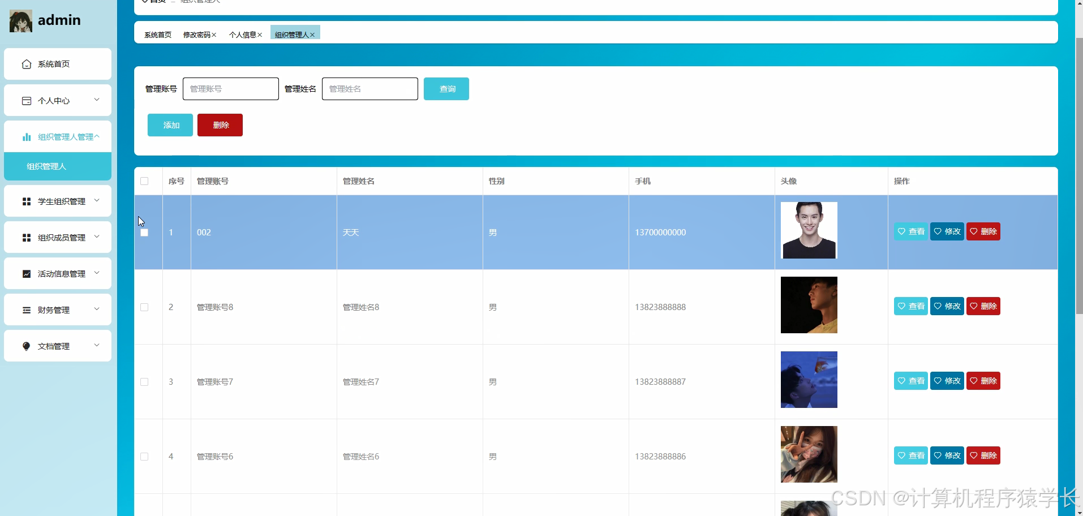This screenshot has width=1083, height=516.
Task: Click heart icon of 修改 in 管理账号6 row
Action: [x=938, y=455]
